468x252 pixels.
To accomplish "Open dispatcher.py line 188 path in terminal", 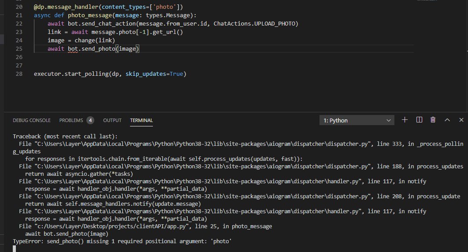I will pos(203,167).
